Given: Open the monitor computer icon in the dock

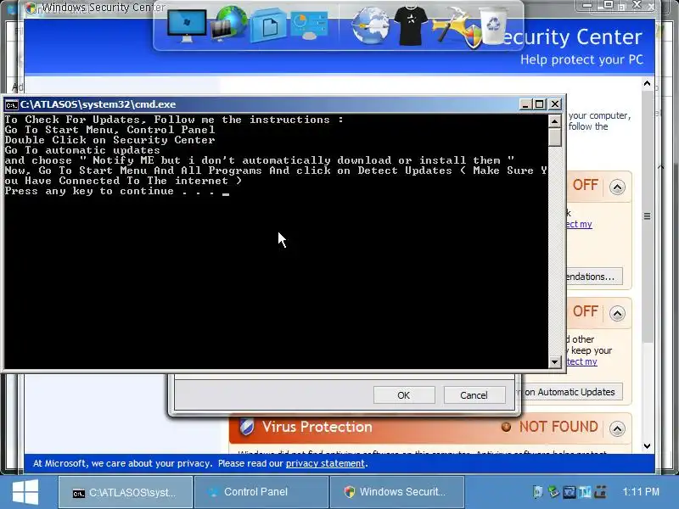Looking at the screenshot, I should coord(187,25).
